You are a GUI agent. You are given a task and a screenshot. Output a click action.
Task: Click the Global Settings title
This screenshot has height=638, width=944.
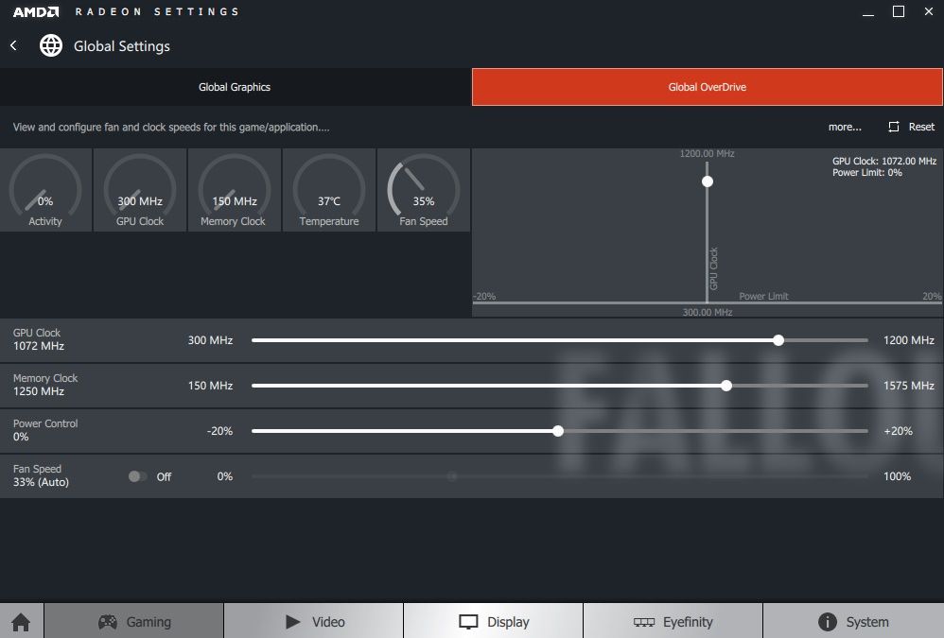coord(122,46)
